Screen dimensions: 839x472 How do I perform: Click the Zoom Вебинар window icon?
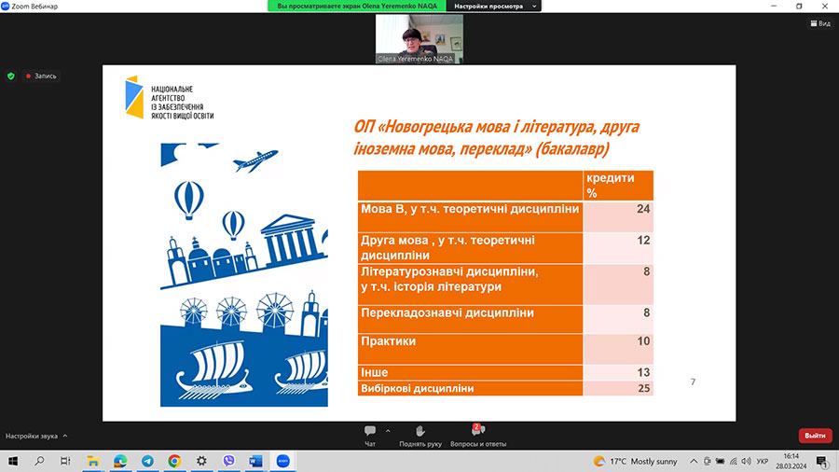click(x=6, y=6)
